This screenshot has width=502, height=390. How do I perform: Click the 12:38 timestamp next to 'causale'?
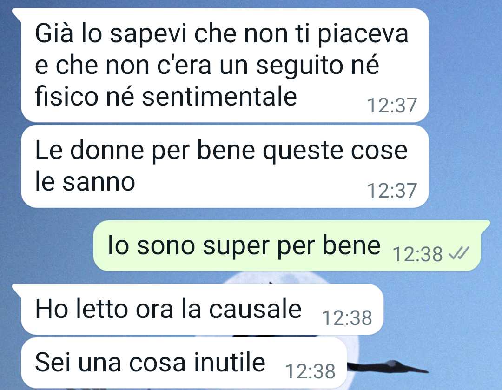tap(347, 317)
